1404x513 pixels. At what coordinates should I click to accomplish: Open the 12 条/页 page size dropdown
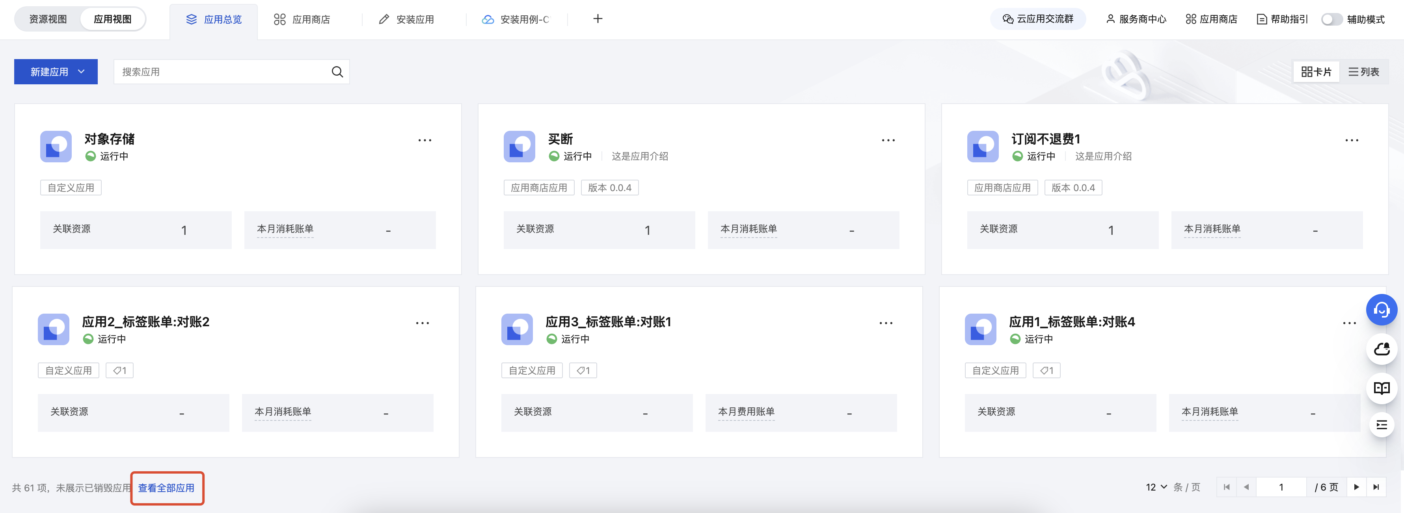1156,487
